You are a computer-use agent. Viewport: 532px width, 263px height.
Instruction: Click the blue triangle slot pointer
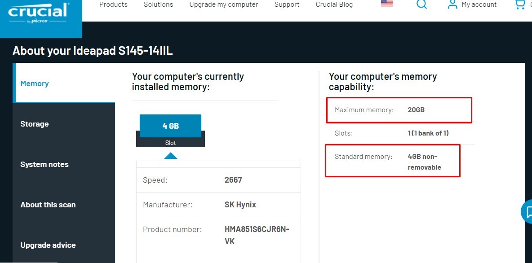tap(171, 156)
